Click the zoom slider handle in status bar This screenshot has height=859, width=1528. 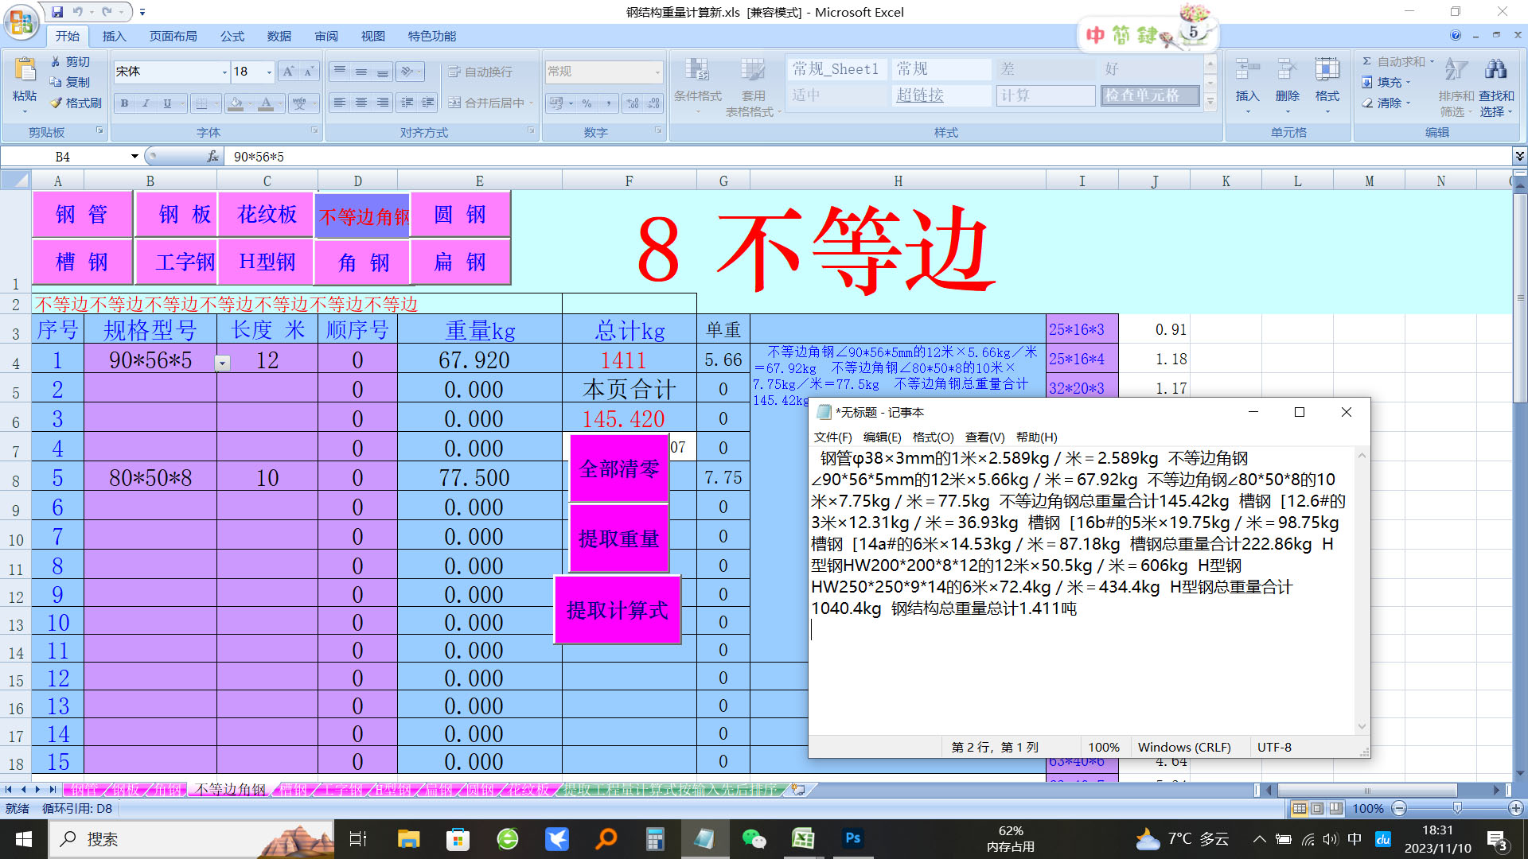pyautogui.click(x=1457, y=808)
